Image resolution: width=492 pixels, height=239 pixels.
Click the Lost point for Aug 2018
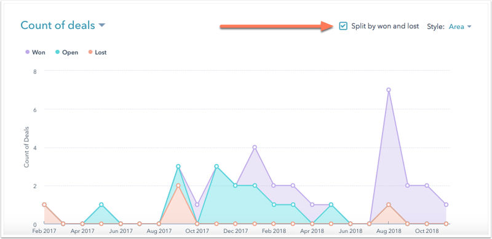[389, 205]
